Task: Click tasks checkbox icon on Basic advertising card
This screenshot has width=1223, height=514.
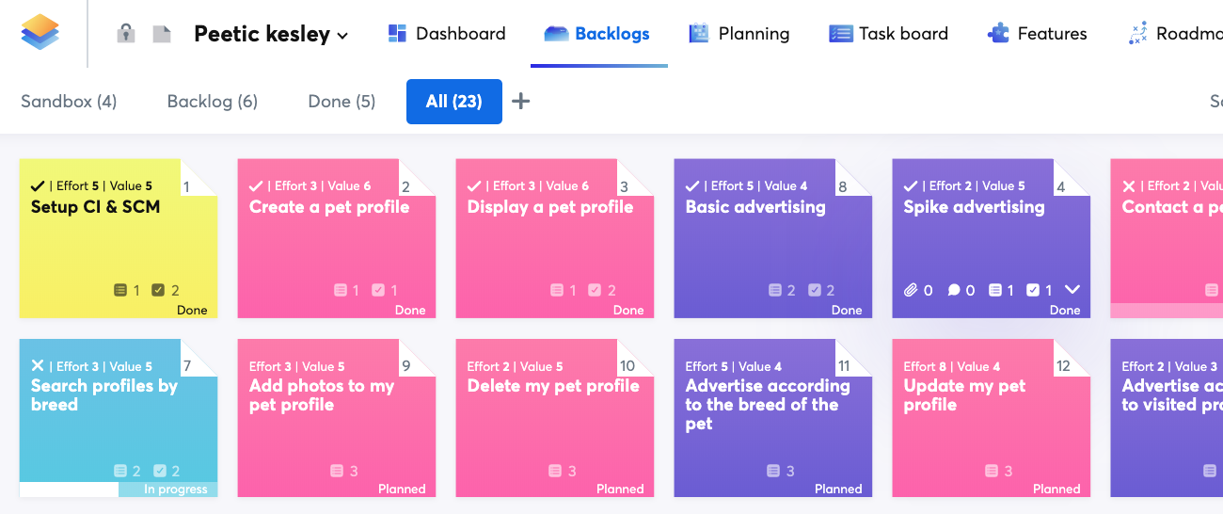Action: [x=815, y=290]
